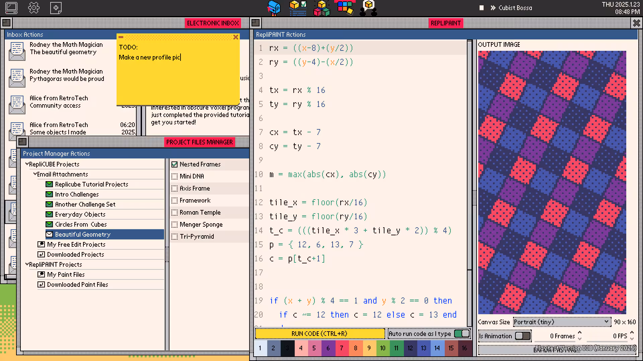The image size is (643, 361).
Task: Select 'Another Challenge Set' in project tree
Action: [x=85, y=204]
